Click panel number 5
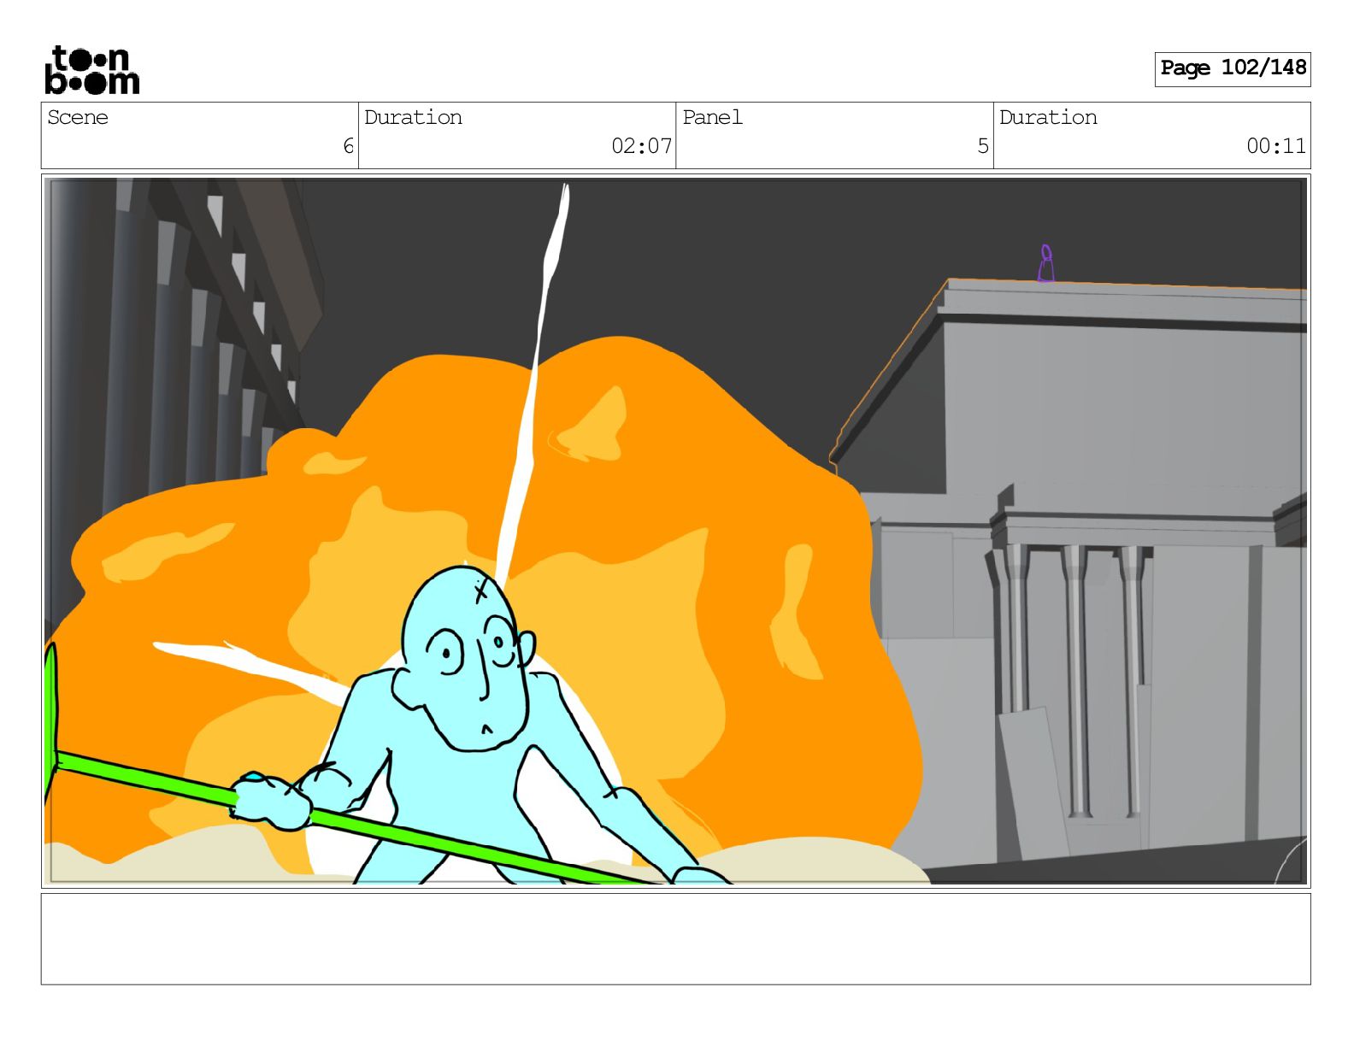 983,146
